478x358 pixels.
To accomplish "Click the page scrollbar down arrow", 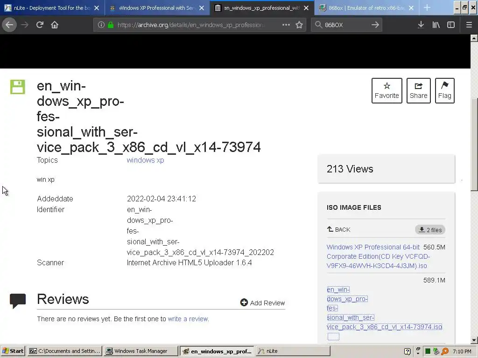I will point(474,340).
